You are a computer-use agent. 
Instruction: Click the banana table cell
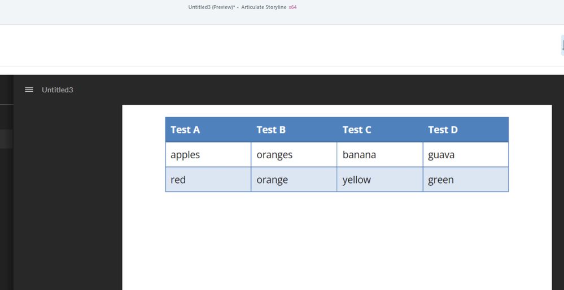[x=379, y=154]
